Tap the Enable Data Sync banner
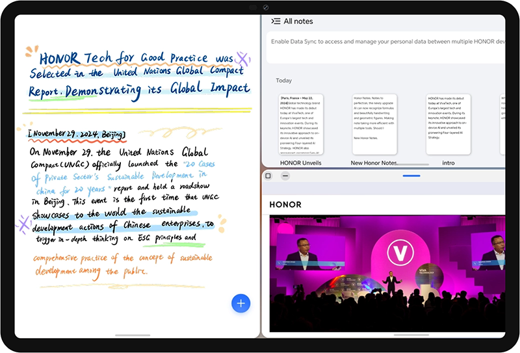 386,47
